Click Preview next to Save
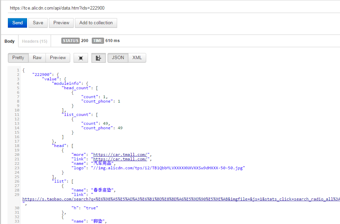This screenshot has height=224, width=340. [x=61, y=23]
